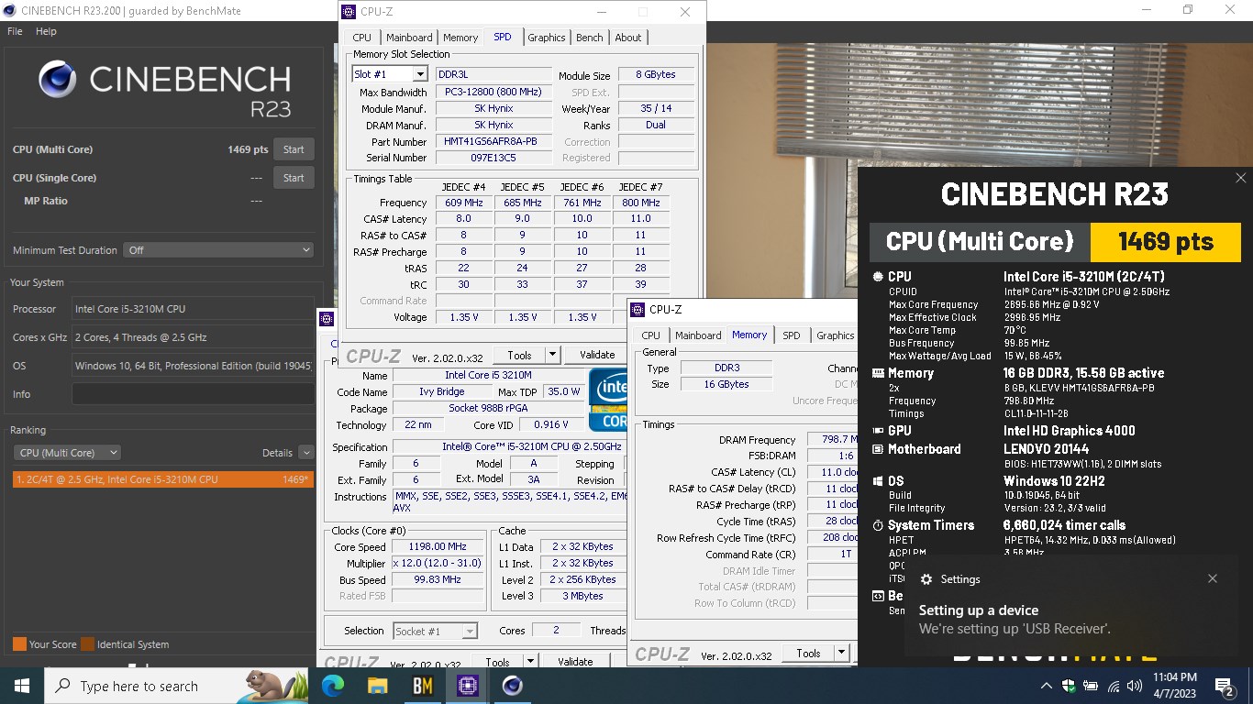Viewport: 1253px width, 704px height.
Task: Launch Microsoft Edge from the taskbar
Action: pos(333,686)
